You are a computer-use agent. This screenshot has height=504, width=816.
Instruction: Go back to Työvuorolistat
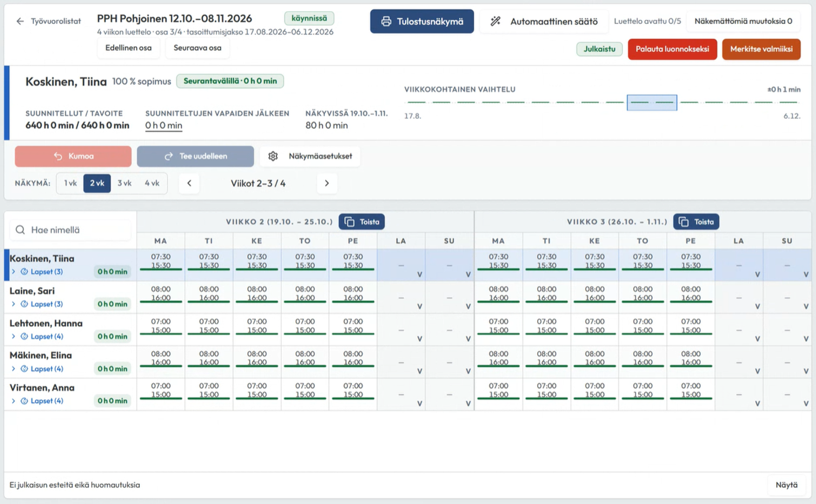pos(48,21)
